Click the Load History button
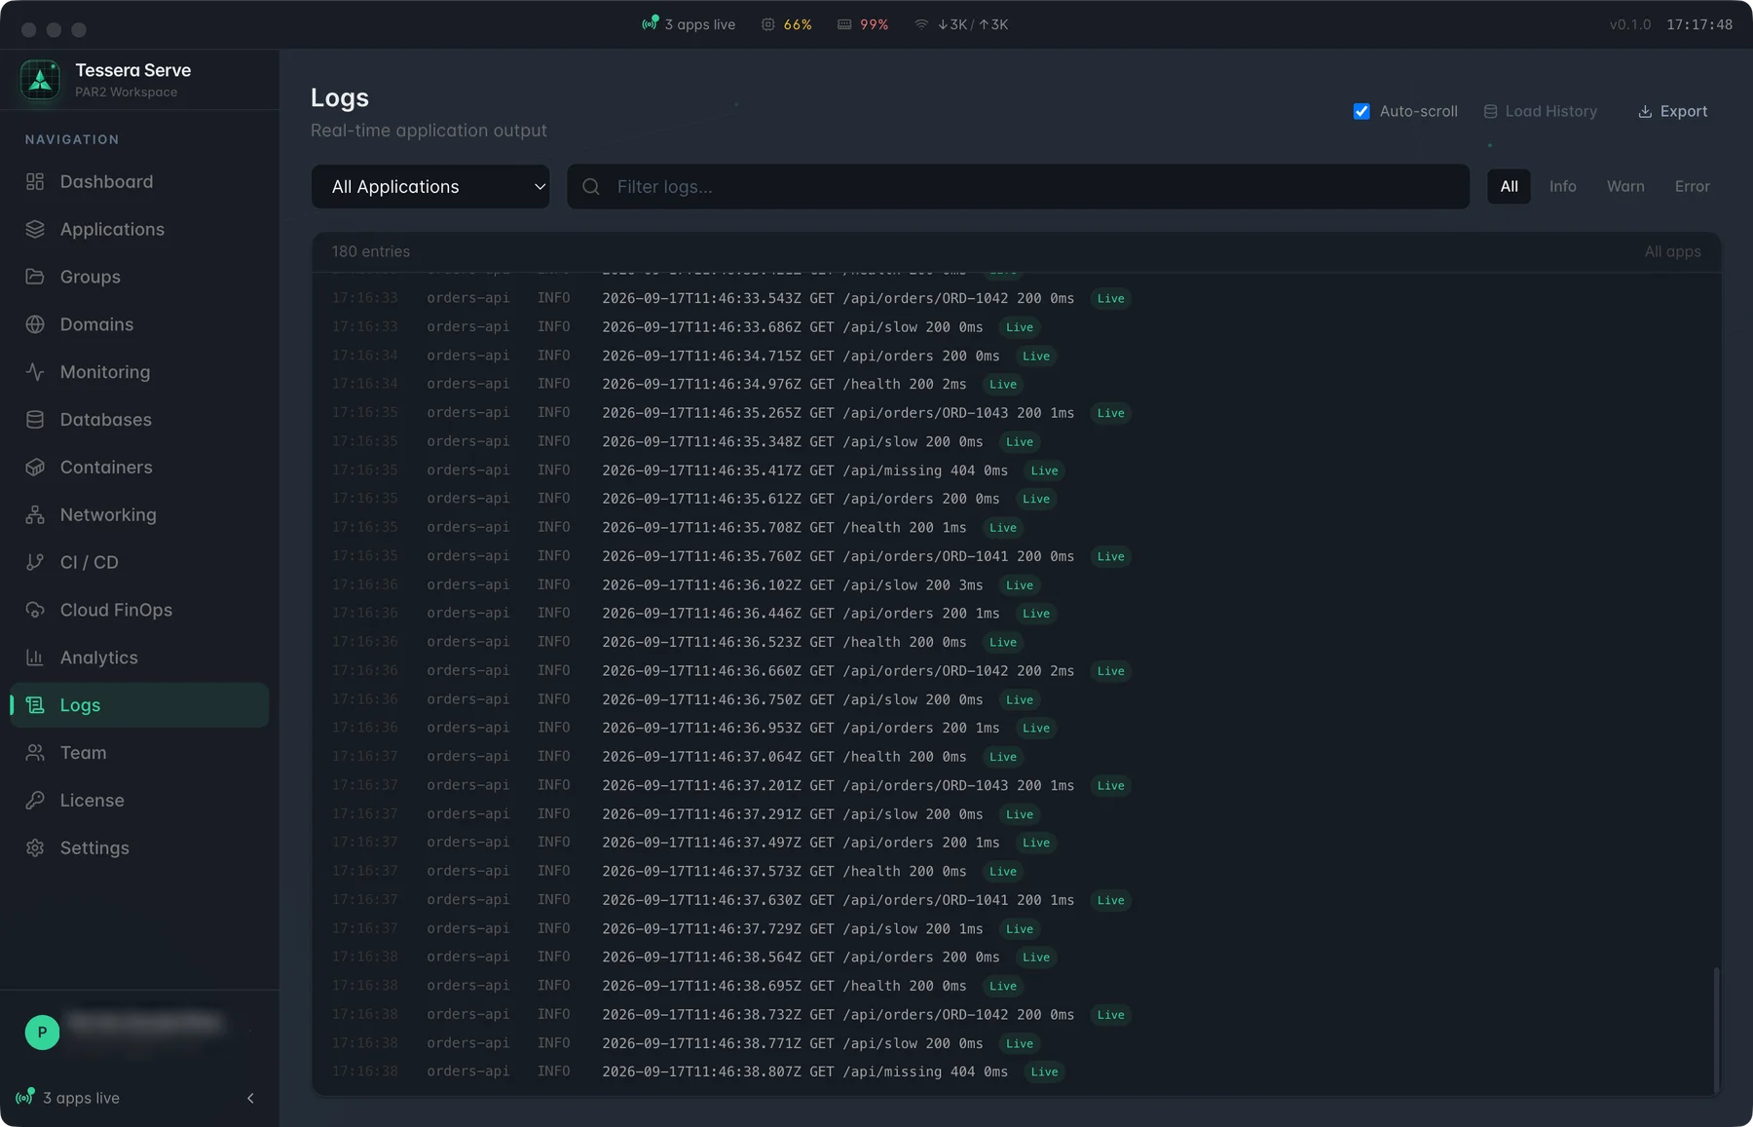This screenshot has width=1753, height=1127. [x=1540, y=111]
